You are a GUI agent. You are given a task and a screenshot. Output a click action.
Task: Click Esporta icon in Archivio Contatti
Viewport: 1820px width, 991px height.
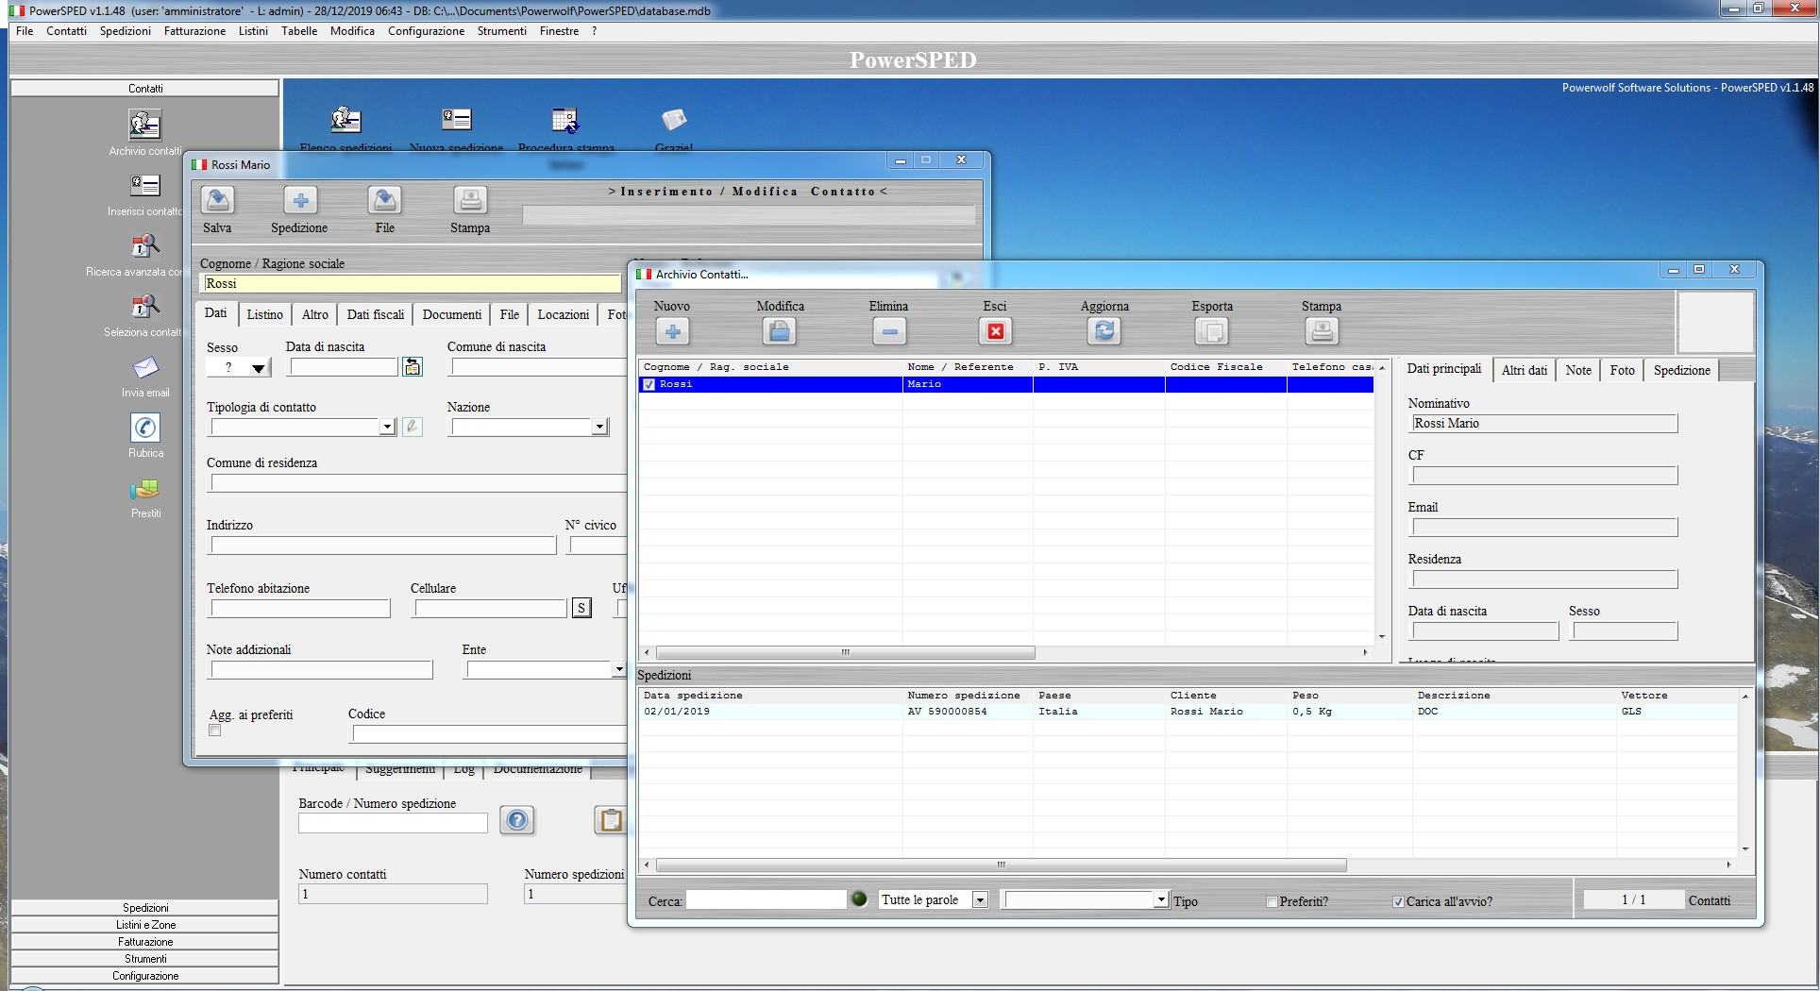click(1212, 331)
